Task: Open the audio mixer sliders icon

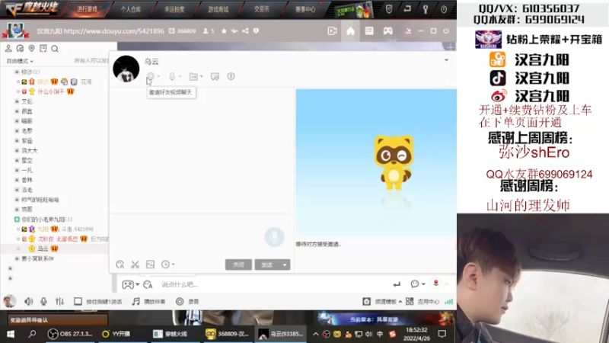Action: click(59, 301)
